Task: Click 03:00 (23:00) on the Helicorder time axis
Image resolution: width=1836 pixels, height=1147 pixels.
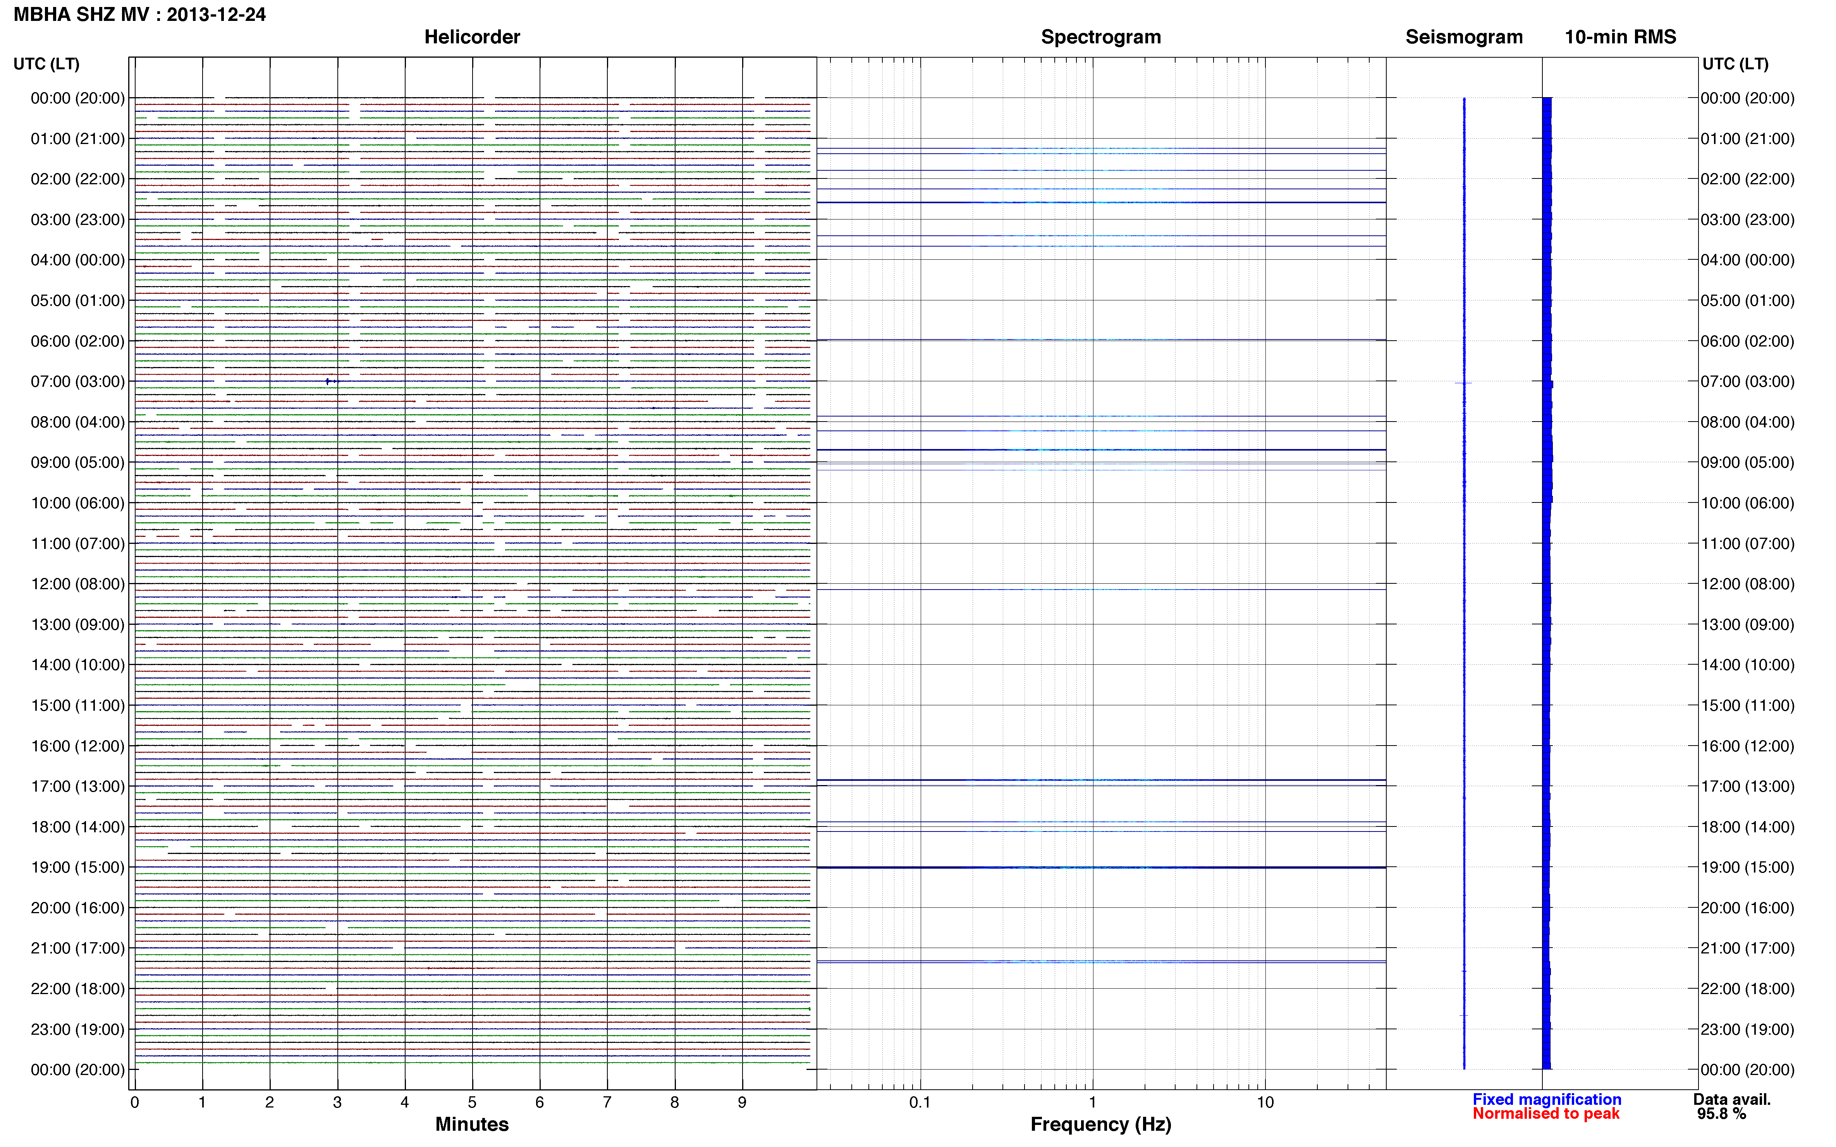Action: point(77,219)
